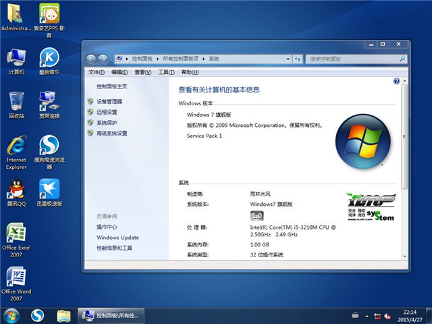Click the system type value '32 位操作系统'
Viewport: 432px width, 324px height.
point(267,255)
